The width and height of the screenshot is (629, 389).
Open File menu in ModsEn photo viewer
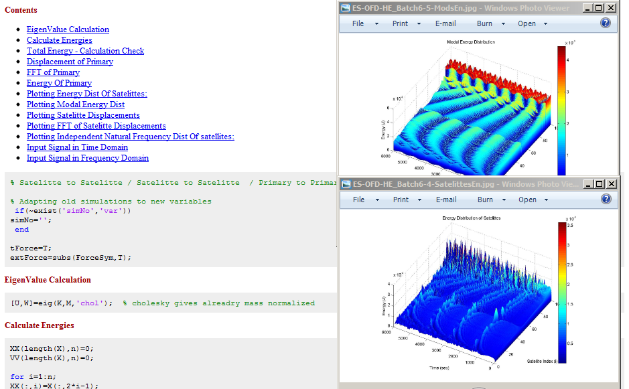(358, 23)
